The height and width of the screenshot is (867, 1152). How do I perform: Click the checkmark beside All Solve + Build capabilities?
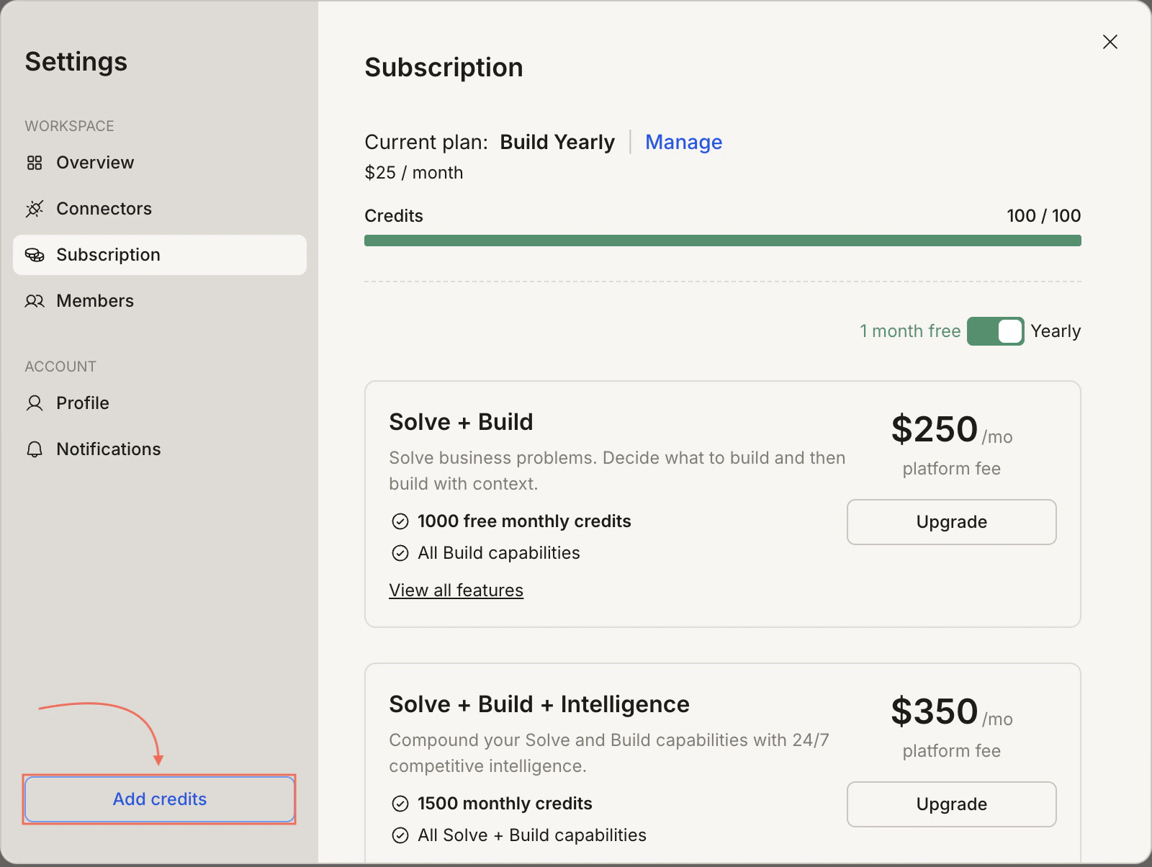point(400,835)
